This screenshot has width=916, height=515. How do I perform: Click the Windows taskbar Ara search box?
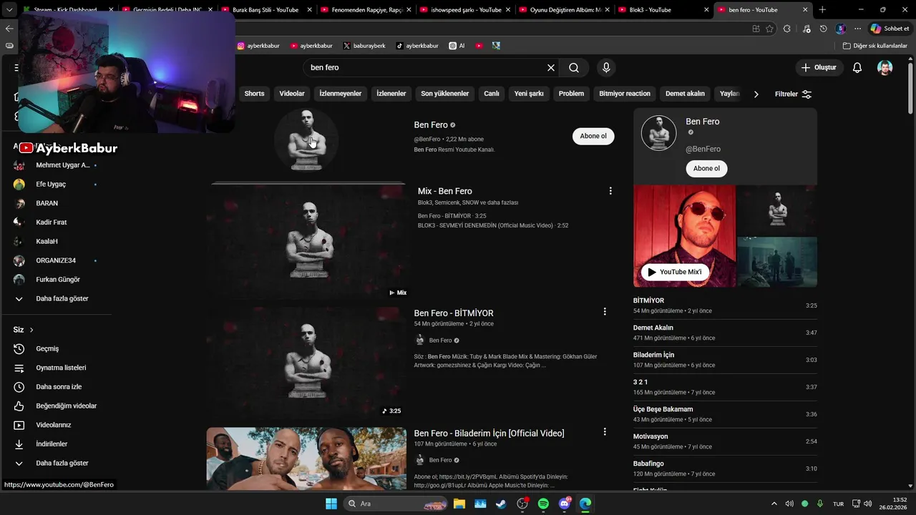(x=396, y=504)
